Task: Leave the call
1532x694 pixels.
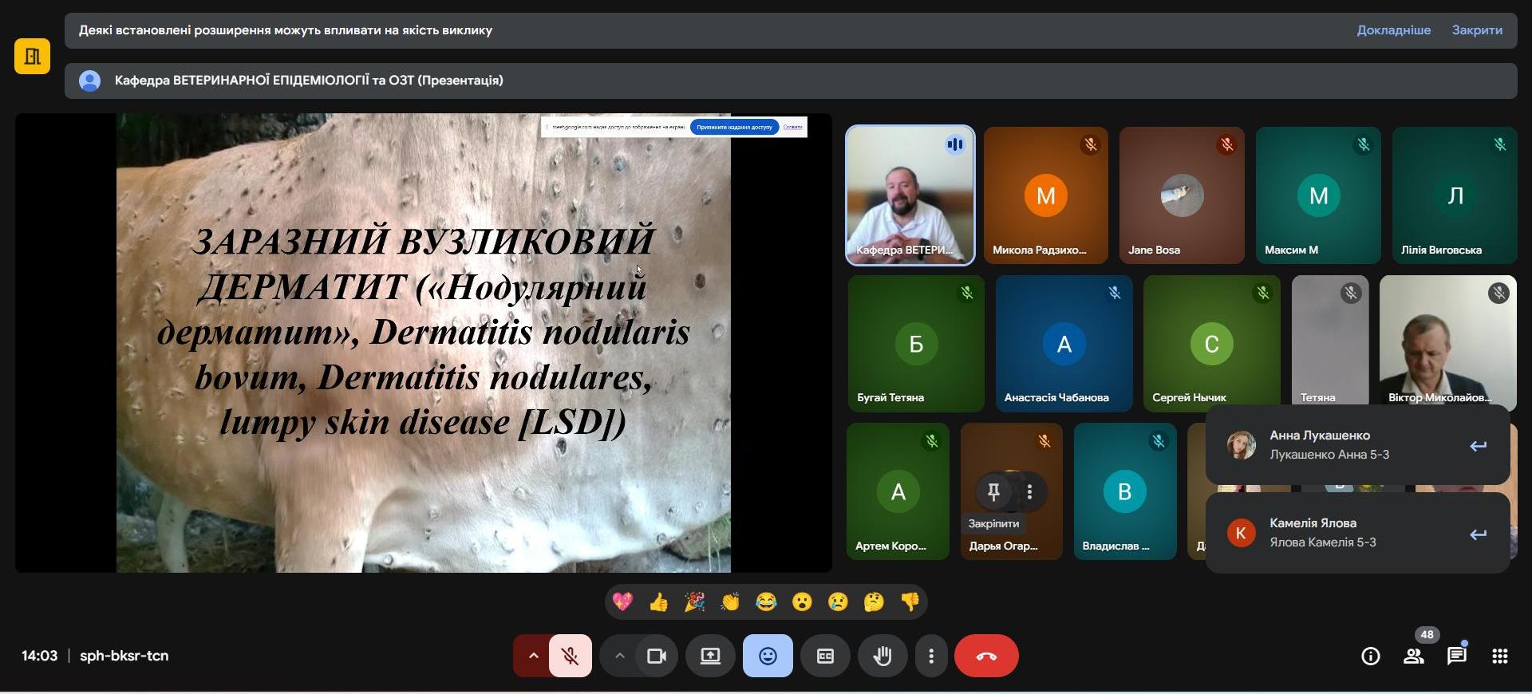Action: coord(986,656)
